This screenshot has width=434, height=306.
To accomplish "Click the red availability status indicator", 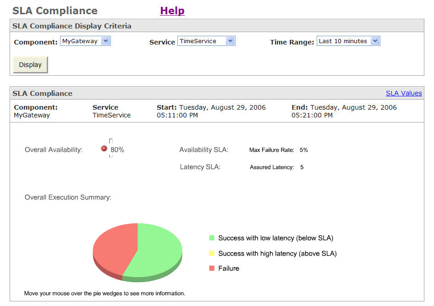I will click(x=104, y=149).
